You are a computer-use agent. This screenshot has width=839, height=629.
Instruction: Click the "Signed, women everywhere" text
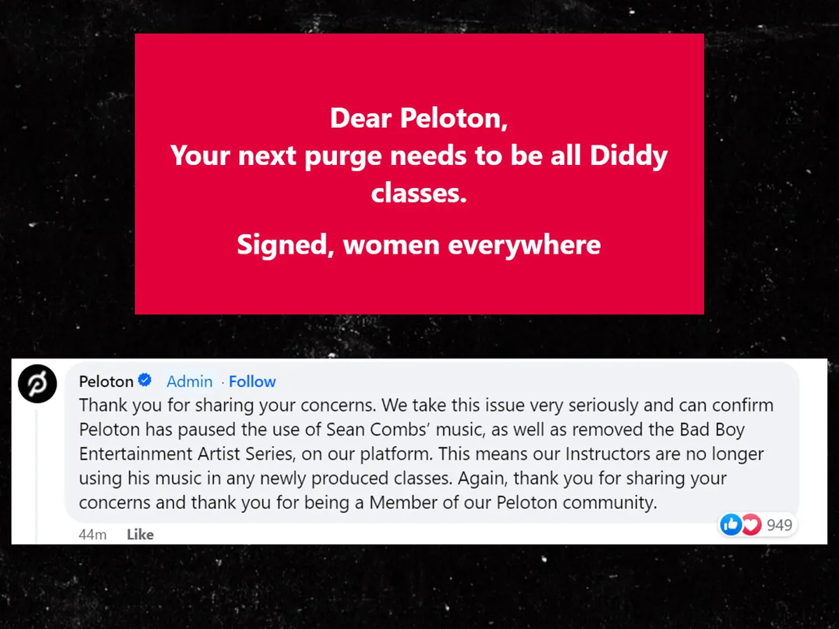419,245
